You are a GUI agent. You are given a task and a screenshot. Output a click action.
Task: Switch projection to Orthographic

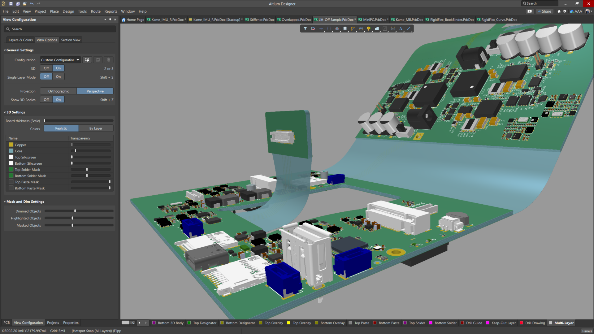58,91
